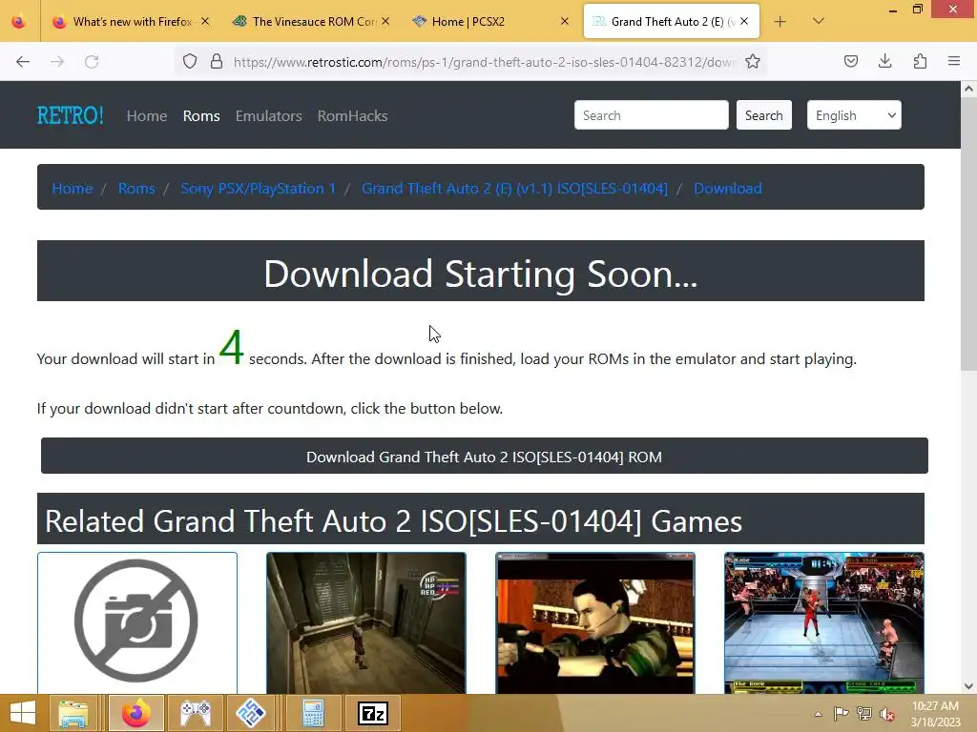List all tabs with the chevron
Image resolution: width=977 pixels, height=732 pixels.
coord(819,21)
